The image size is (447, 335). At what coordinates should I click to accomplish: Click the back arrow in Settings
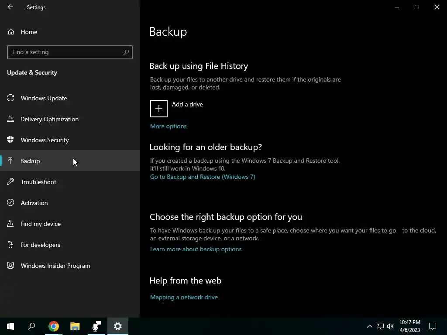(x=10, y=7)
